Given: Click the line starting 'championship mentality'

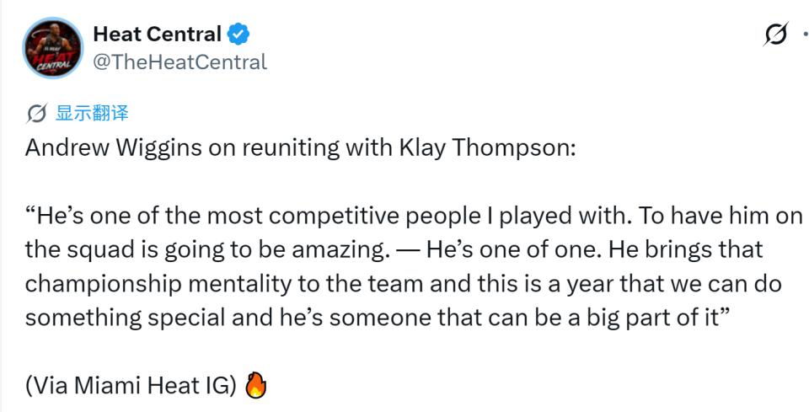Looking at the screenshot, I should [x=404, y=285].
